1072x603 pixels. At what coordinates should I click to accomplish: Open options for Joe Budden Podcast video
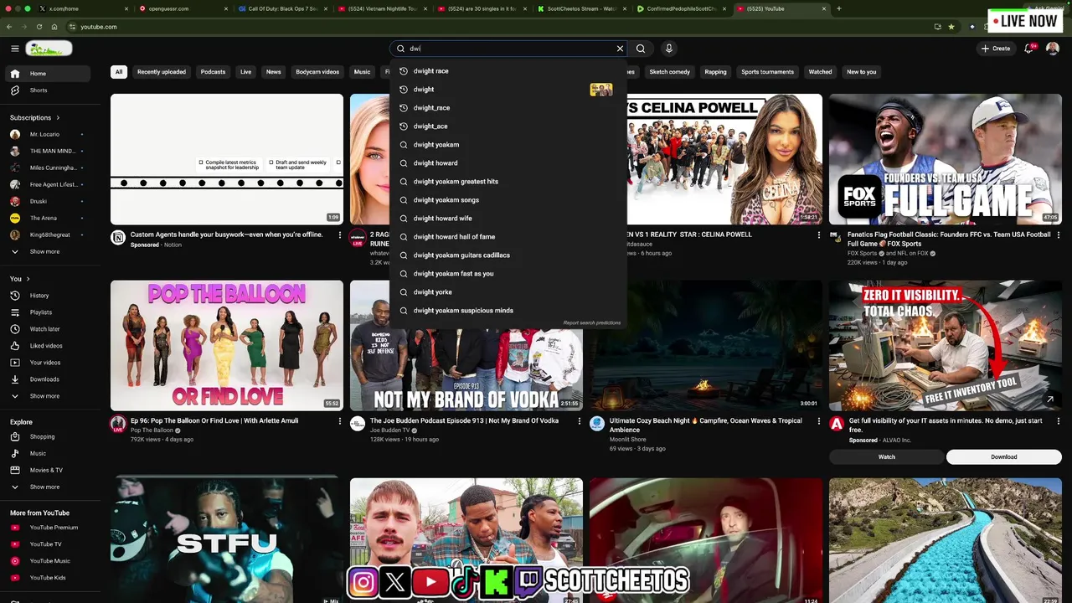click(x=579, y=421)
